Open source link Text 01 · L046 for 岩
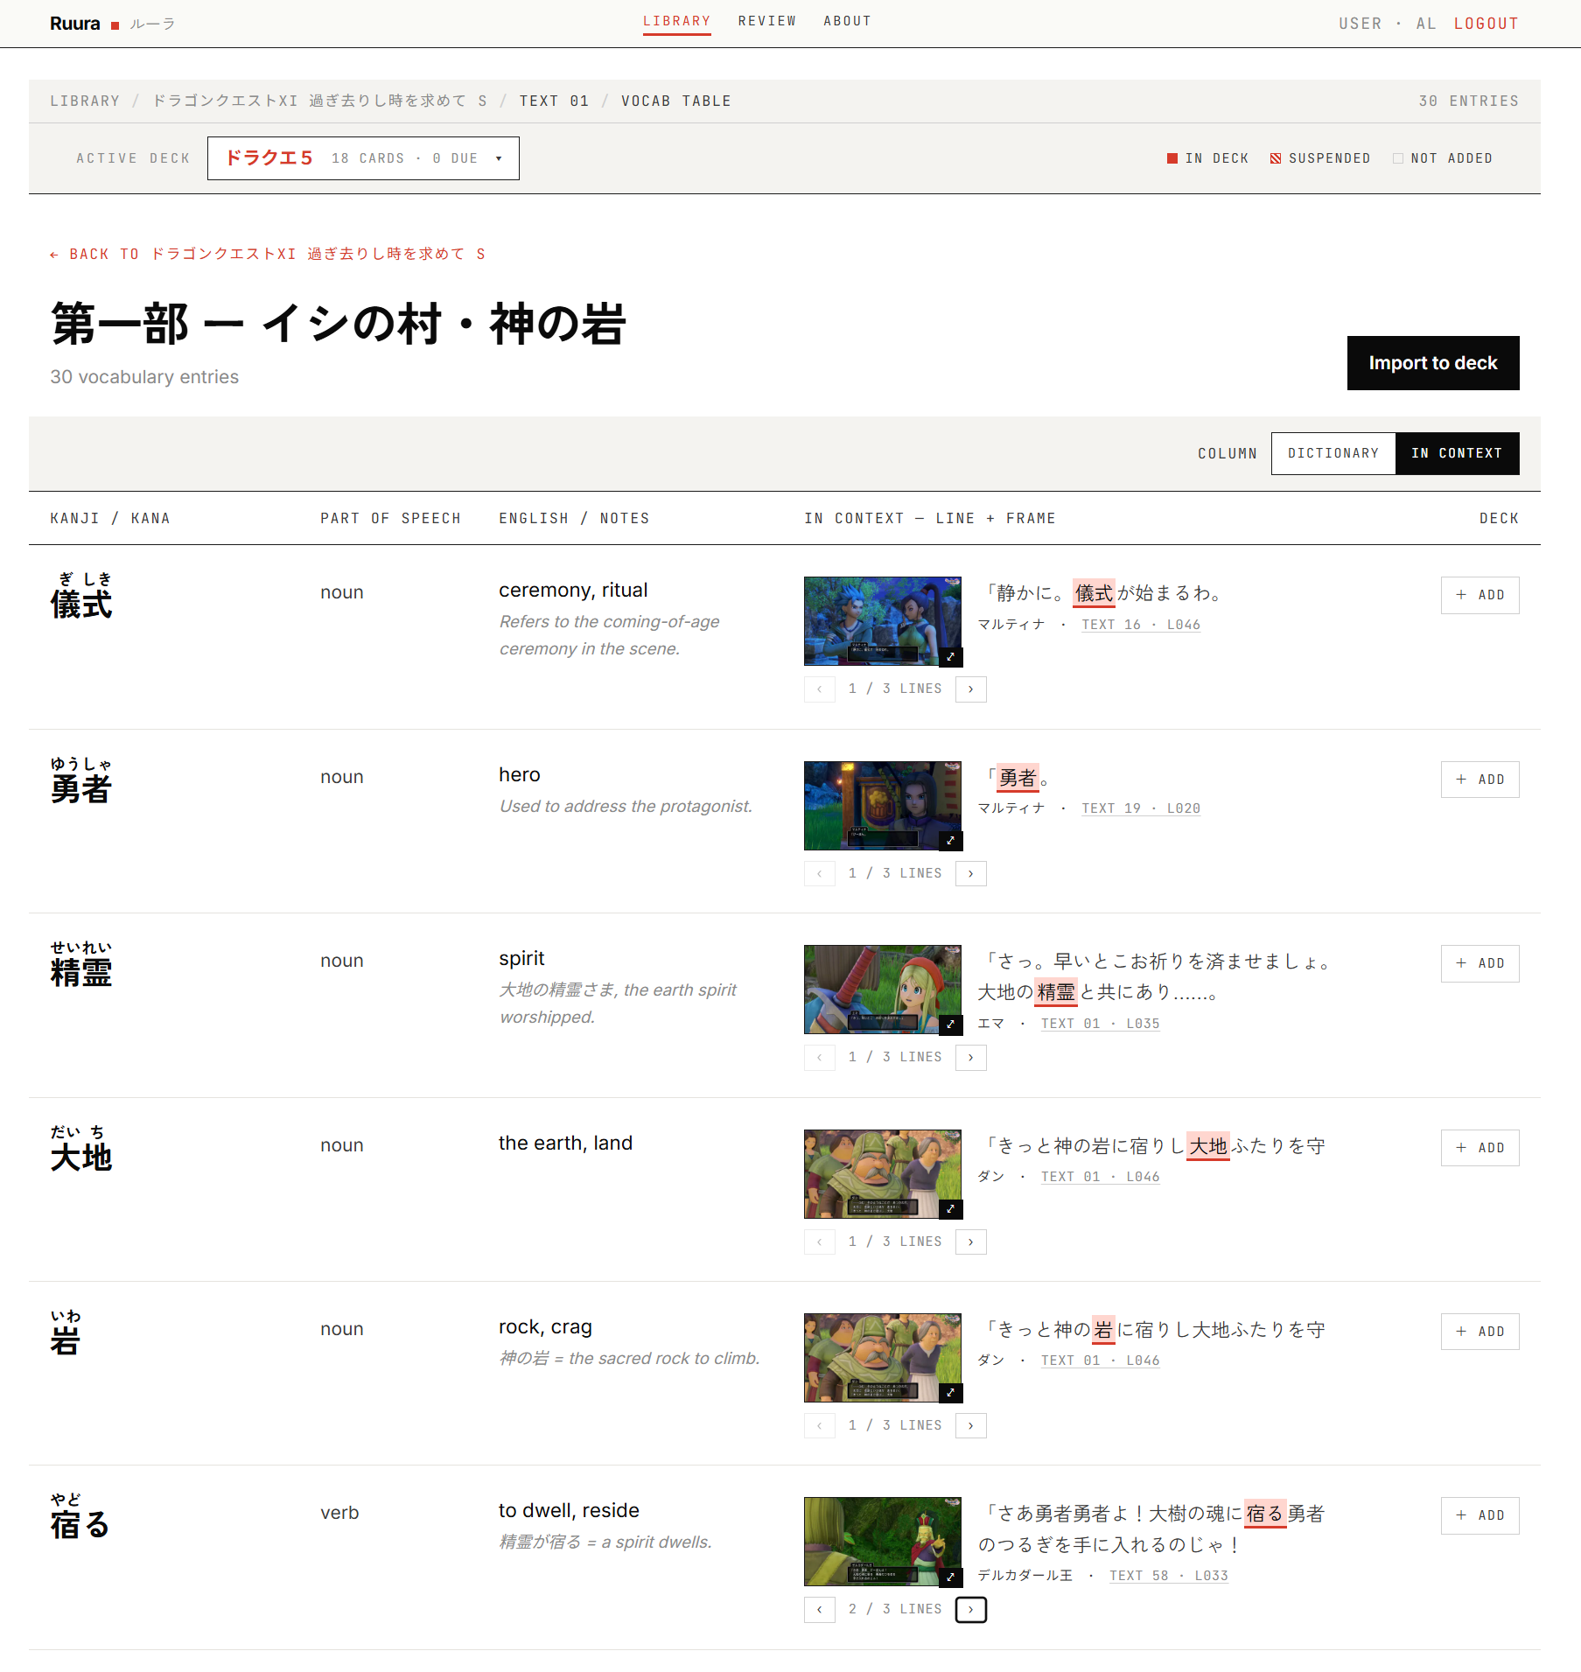The image size is (1581, 1672). point(1100,1361)
